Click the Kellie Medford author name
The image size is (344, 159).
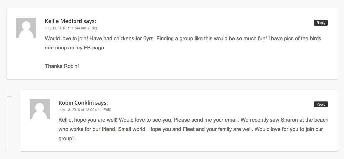63,21
